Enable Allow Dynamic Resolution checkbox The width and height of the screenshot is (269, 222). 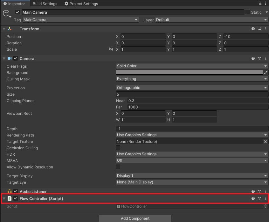pyautogui.click(x=118, y=167)
